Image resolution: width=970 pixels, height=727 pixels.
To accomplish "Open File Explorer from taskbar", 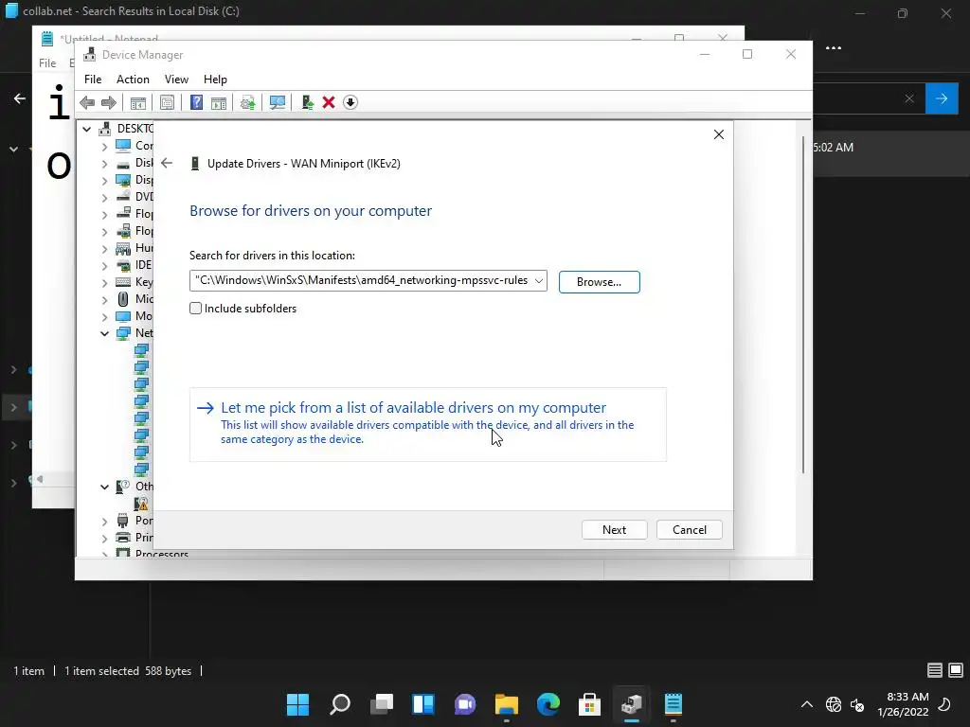I will coord(507,704).
